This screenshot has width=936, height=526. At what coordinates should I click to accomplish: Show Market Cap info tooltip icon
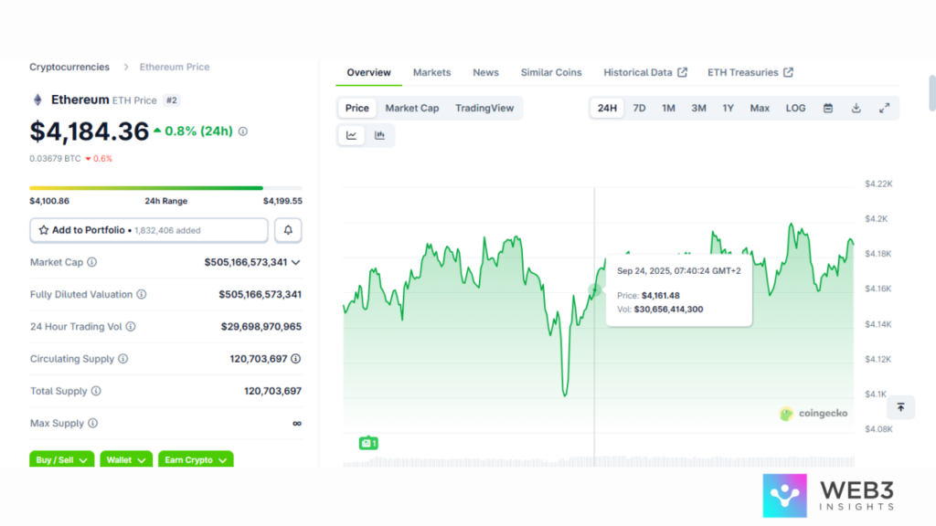[x=92, y=262]
